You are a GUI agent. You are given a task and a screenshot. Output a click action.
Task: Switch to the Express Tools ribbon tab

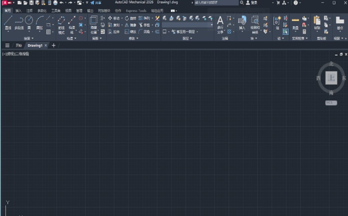[136, 11]
